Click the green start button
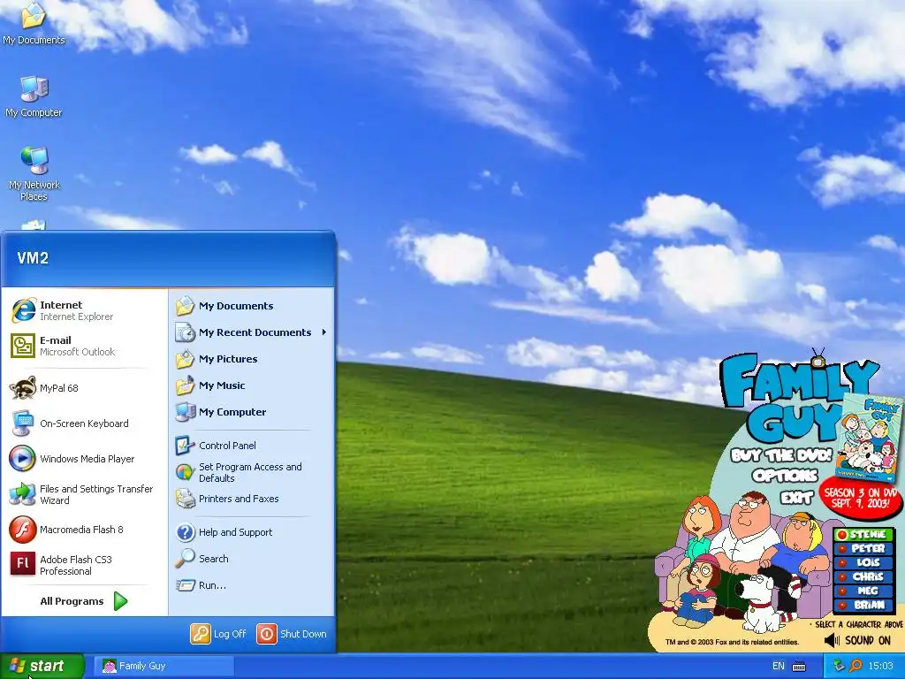The image size is (905, 679). (x=42, y=667)
